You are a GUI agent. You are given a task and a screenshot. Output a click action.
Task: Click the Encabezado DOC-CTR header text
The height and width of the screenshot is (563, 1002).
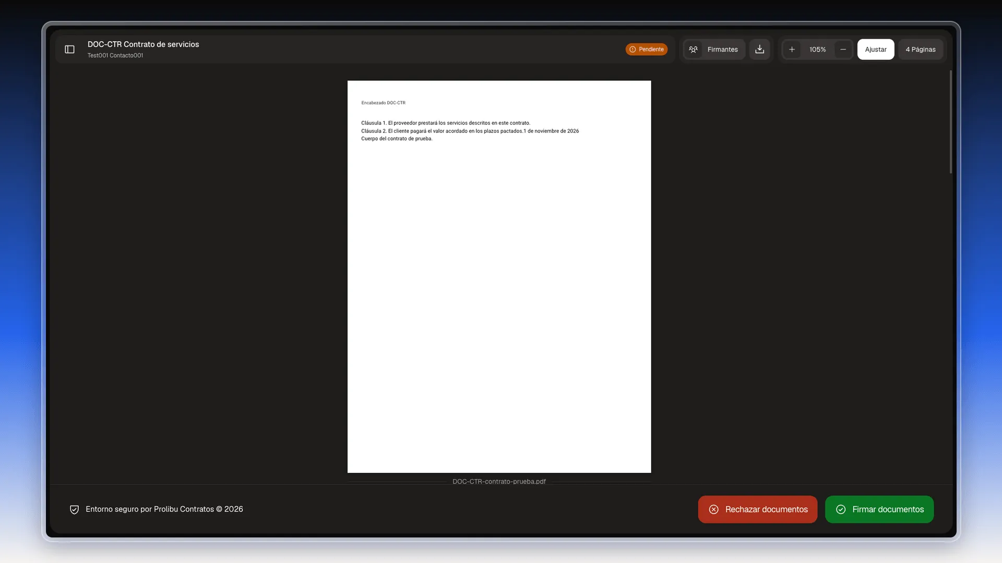click(x=383, y=103)
